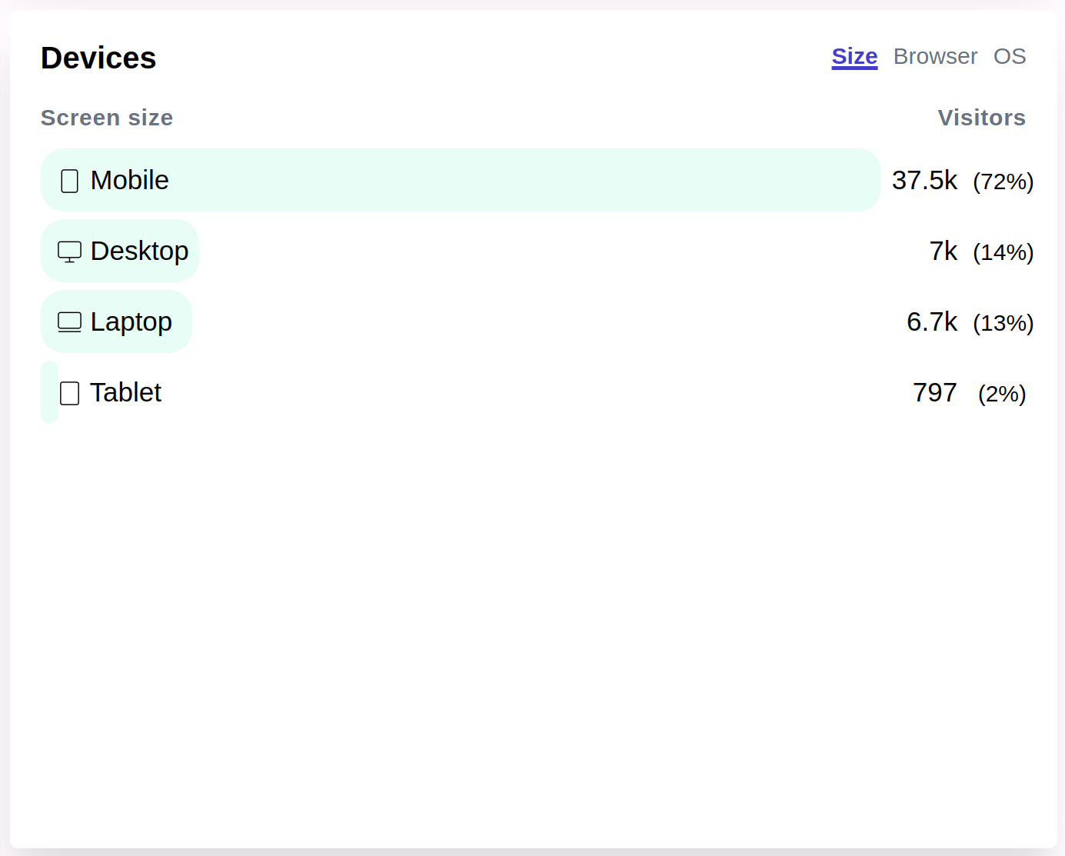Click the 37.5k Mobile visitor count
The image size is (1065, 856).
click(924, 180)
